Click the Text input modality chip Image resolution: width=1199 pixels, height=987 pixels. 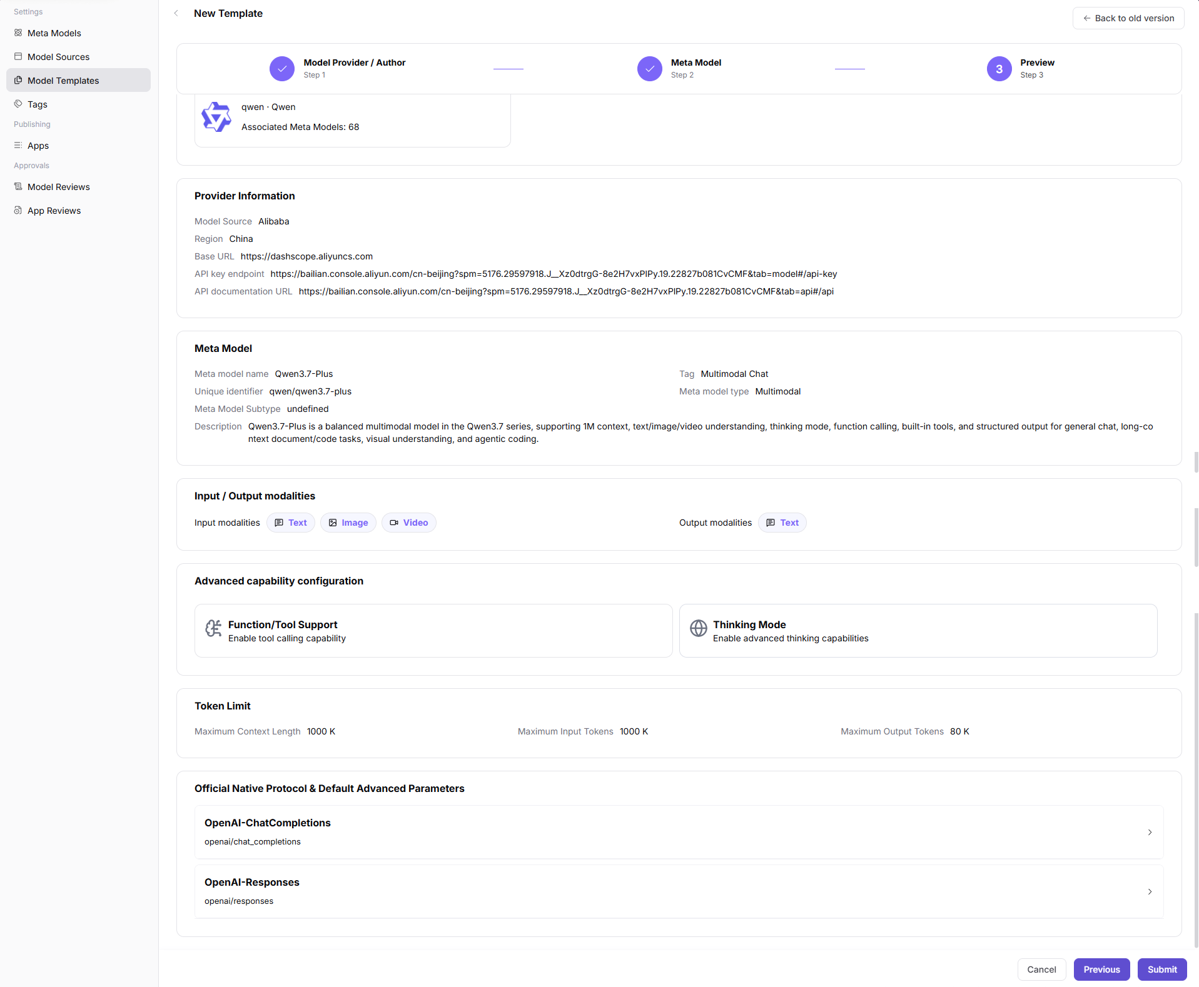click(x=291, y=523)
